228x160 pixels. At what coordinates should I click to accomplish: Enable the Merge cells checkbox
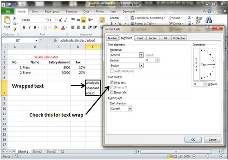pyautogui.click(x=112, y=92)
